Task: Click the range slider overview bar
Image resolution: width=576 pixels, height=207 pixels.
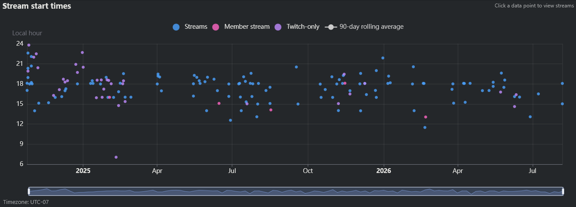Action: click(x=295, y=191)
